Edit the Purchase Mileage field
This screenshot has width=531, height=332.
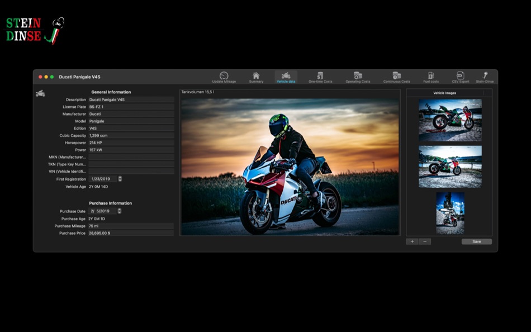pos(131,226)
